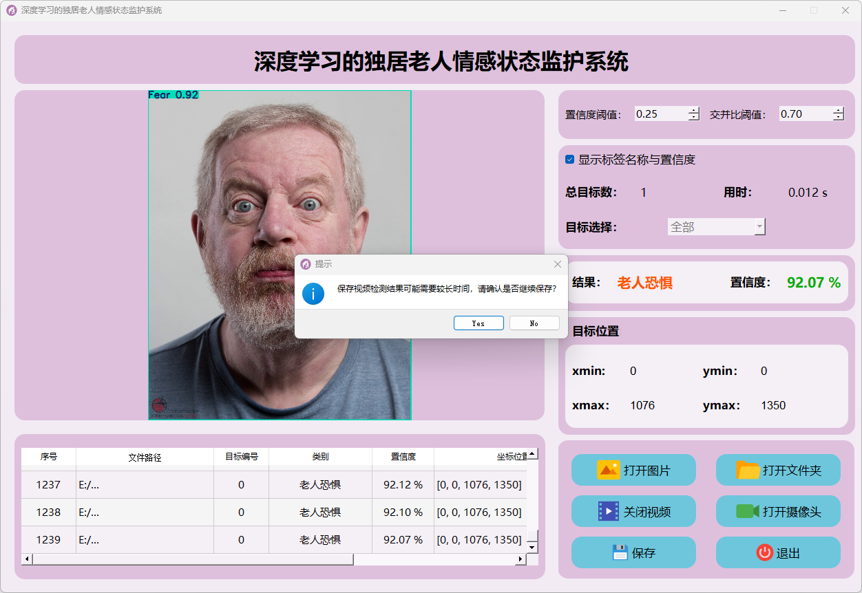
Task: Decrease 交并比阈值 with the down arrow
Action: [x=838, y=118]
